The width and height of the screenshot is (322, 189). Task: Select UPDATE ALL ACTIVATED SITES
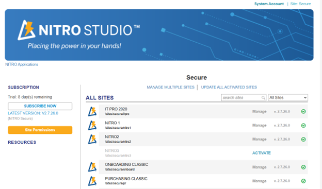pos(229,88)
